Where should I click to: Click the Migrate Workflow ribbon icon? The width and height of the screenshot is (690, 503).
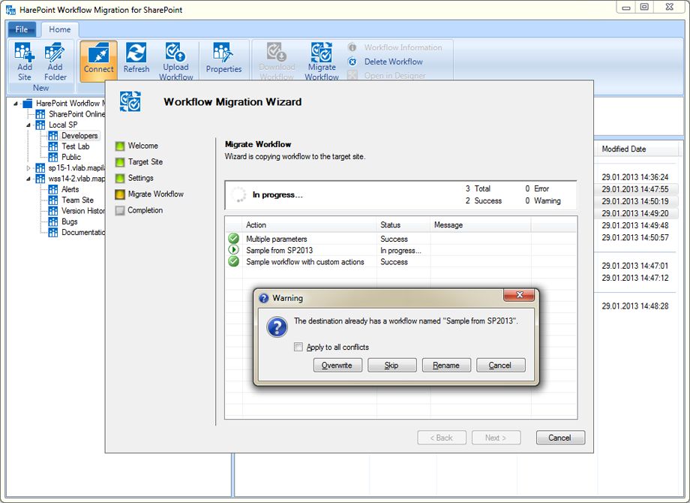[322, 52]
